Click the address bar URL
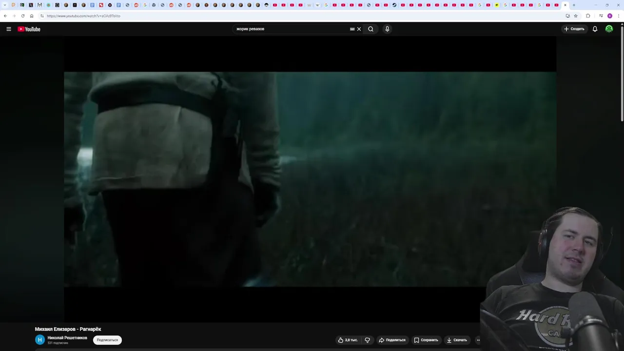 click(83, 16)
